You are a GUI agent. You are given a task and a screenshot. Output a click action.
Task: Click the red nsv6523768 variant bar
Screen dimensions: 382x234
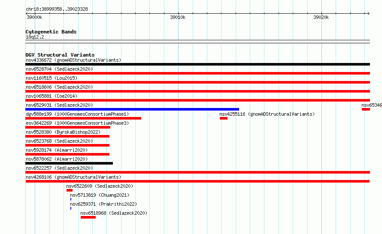(67, 145)
